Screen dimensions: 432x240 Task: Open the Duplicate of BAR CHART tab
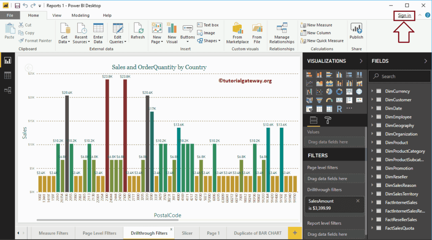click(258, 233)
